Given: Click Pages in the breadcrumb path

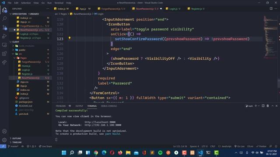Looking at the screenshot, I should pos(64,14).
